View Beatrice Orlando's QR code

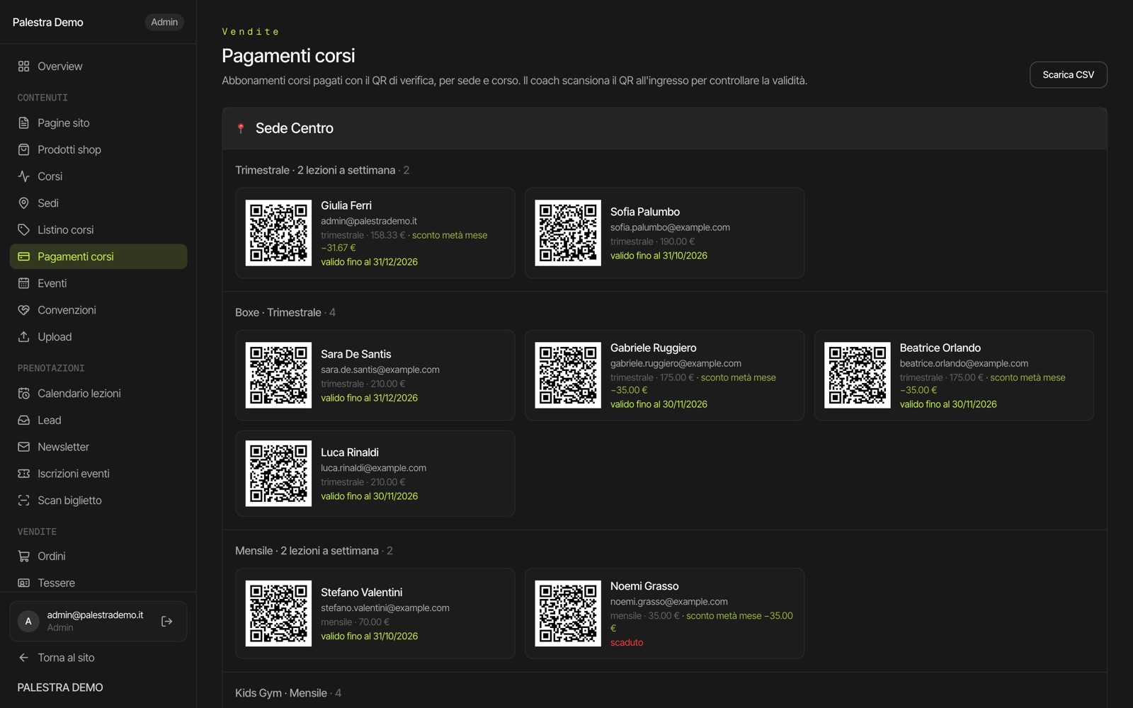[858, 375]
